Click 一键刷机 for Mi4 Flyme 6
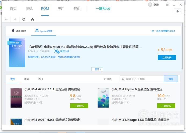Viewport: 186px width, 133px height. [166, 106]
